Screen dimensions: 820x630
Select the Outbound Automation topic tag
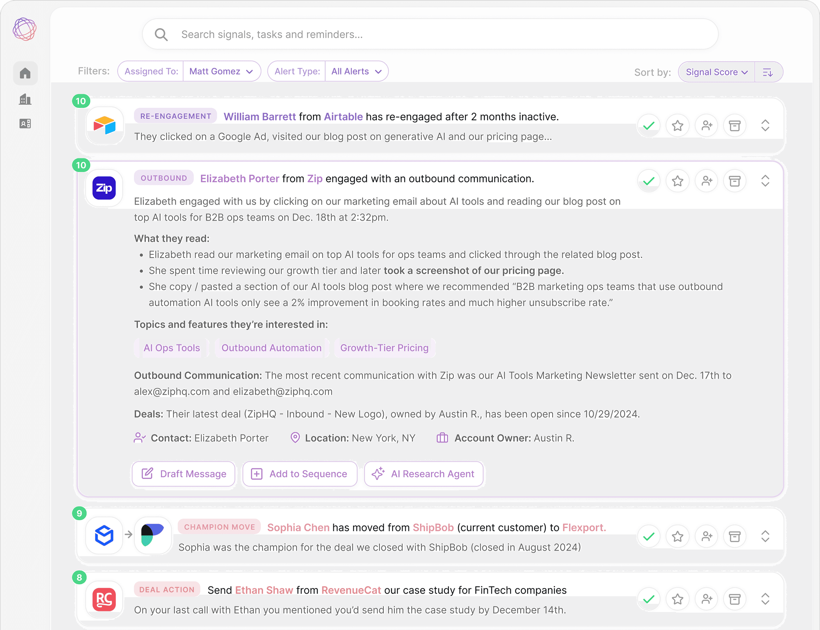click(x=272, y=348)
